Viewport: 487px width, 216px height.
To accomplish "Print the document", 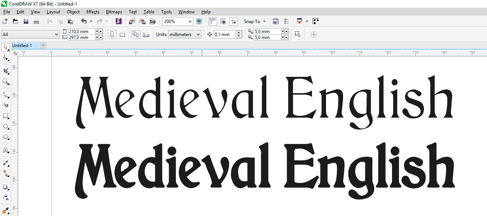I will click(36, 22).
